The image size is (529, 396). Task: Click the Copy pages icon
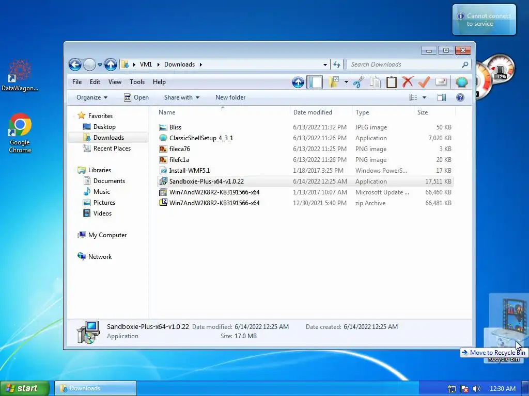(x=375, y=82)
